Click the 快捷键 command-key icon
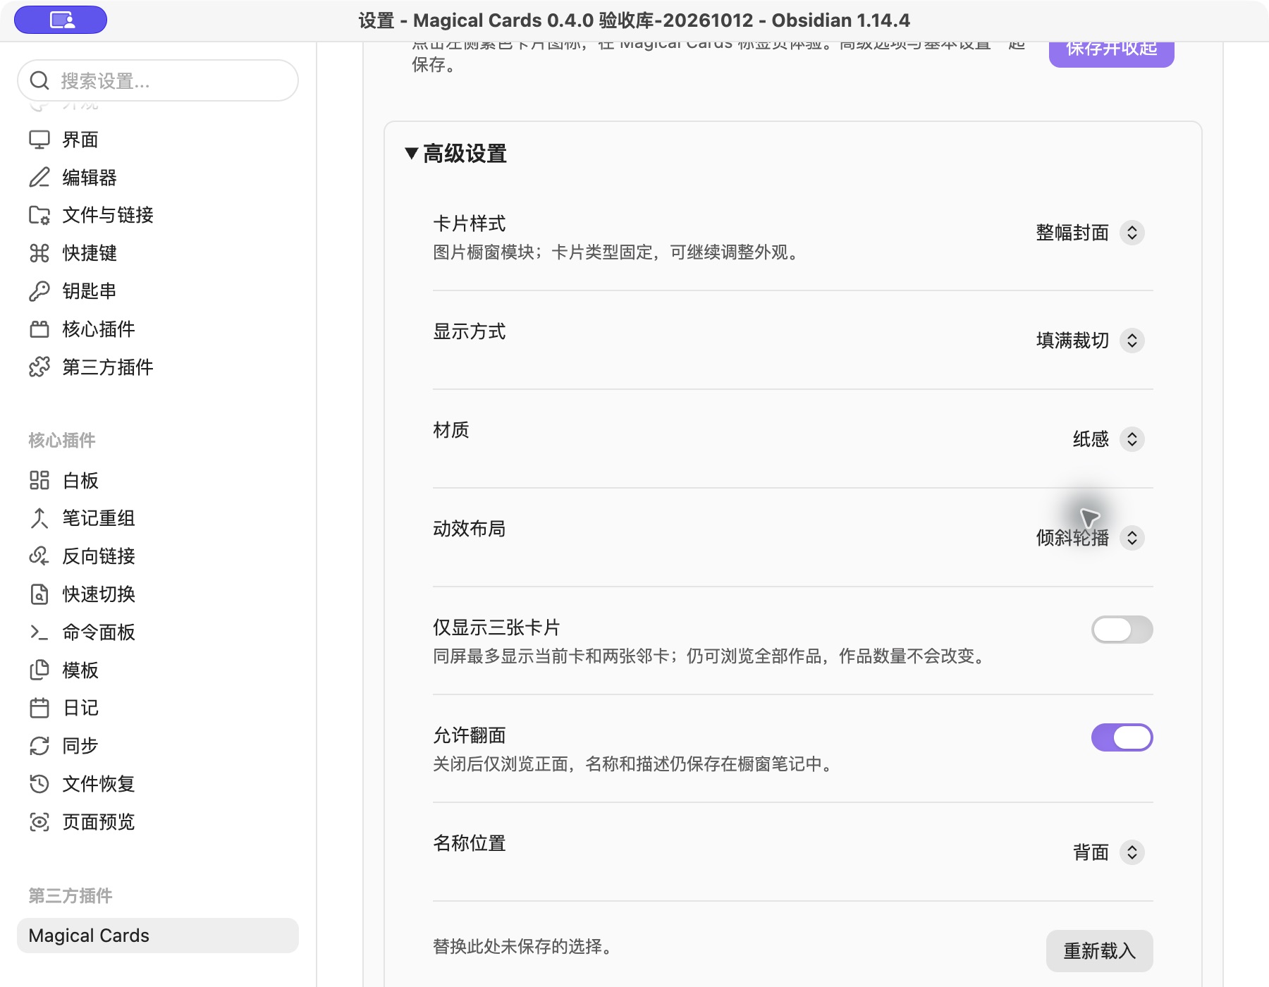Viewport: 1269px width, 987px height. pos(39,253)
